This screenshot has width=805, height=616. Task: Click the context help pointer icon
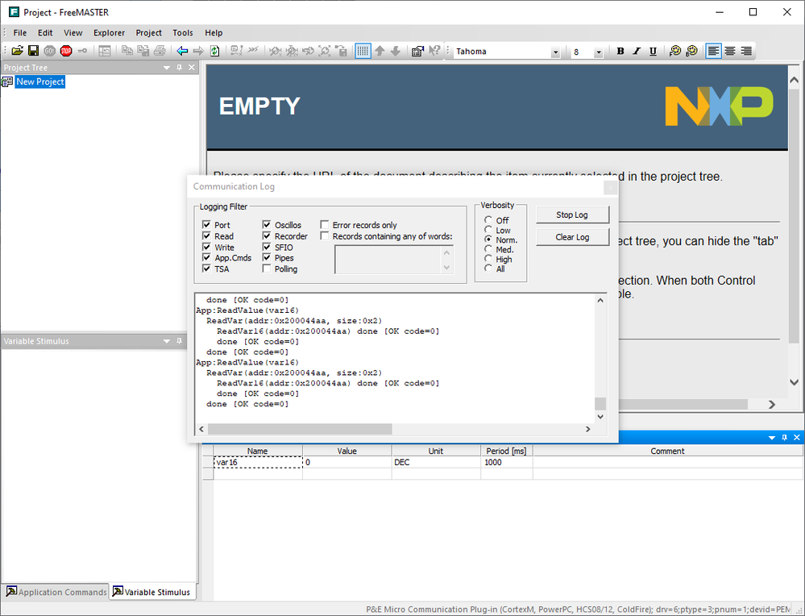click(434, 51)
